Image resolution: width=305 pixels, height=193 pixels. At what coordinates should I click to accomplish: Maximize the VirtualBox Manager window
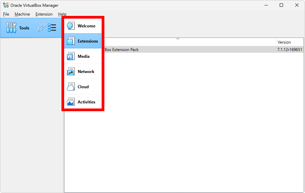281,5
